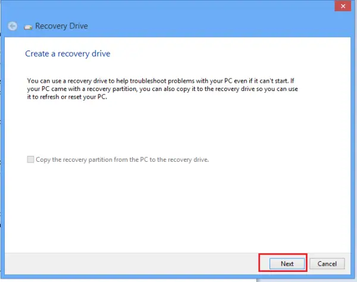Image resolution: width=357 pixels, height=282 pixels.
Task: Click the 'Copy the recovery partition' checkbox label
Action: pos(122,159)
